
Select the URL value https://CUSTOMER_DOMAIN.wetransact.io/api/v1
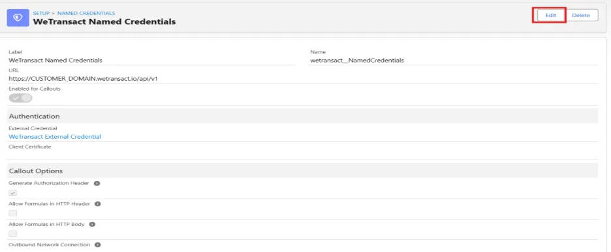click(83, 79)
